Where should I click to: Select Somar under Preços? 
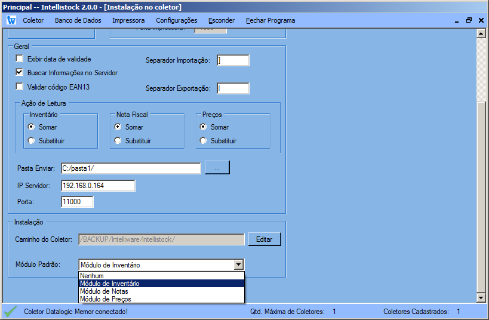coord(203,127)
